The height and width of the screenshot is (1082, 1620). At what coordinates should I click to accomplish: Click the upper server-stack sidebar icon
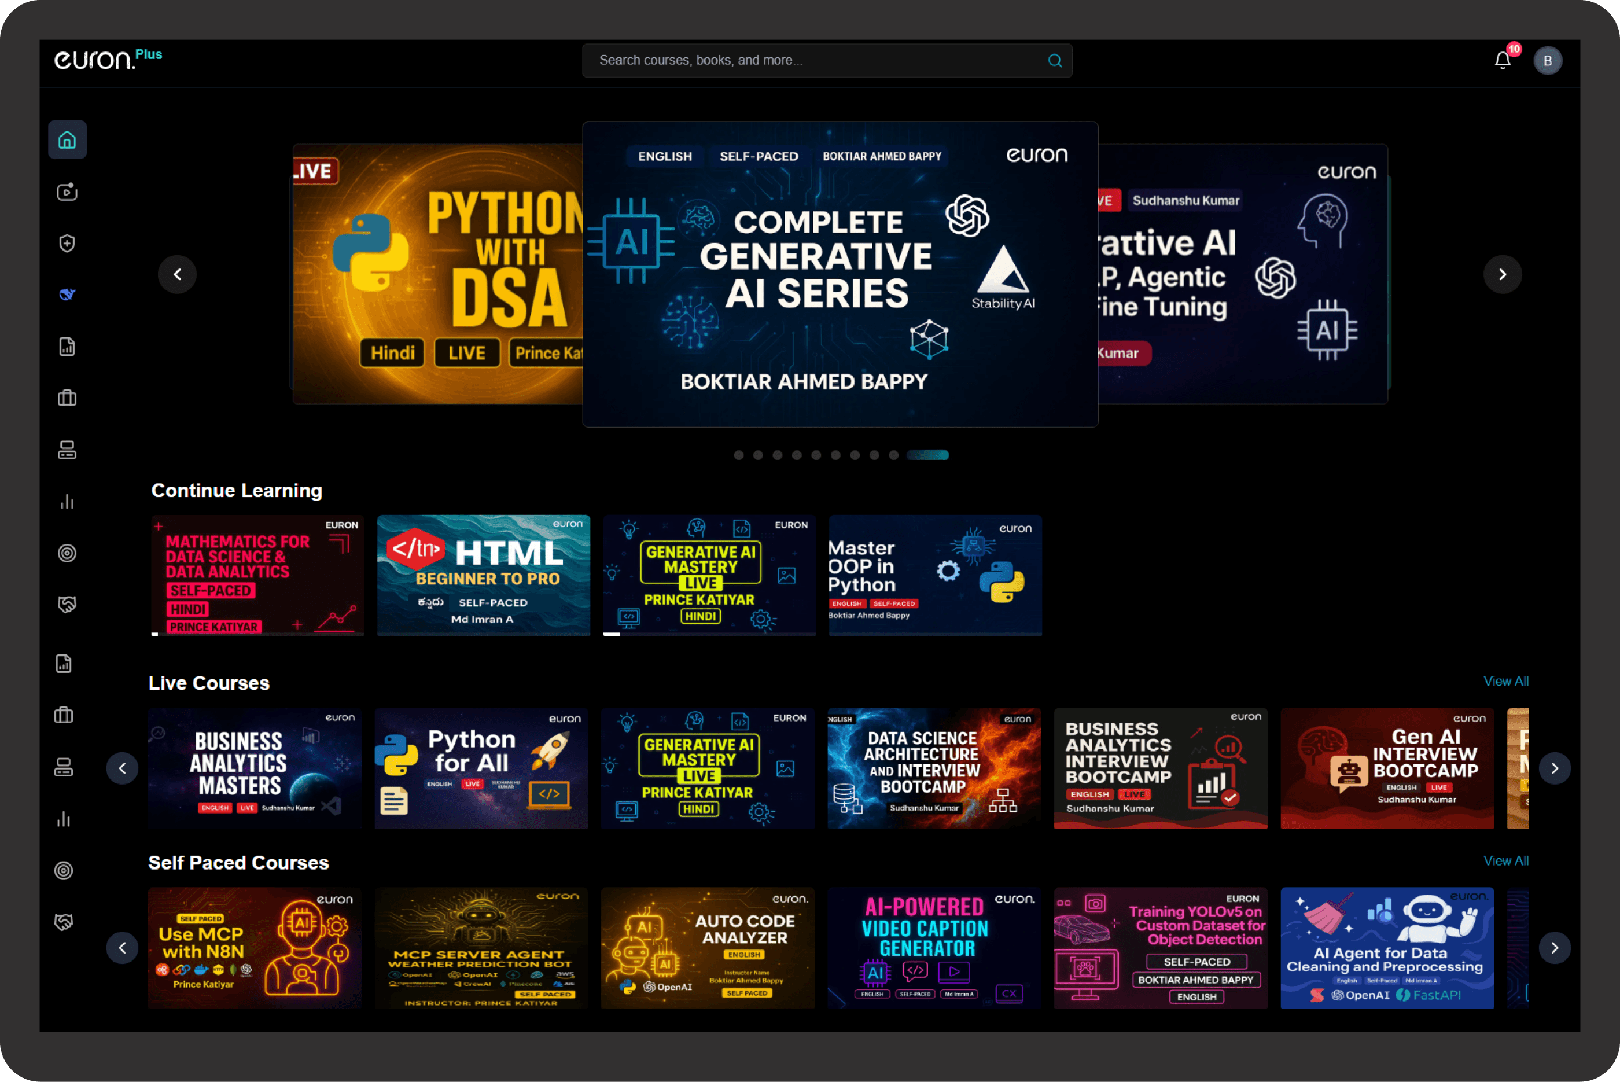point(67,450)
